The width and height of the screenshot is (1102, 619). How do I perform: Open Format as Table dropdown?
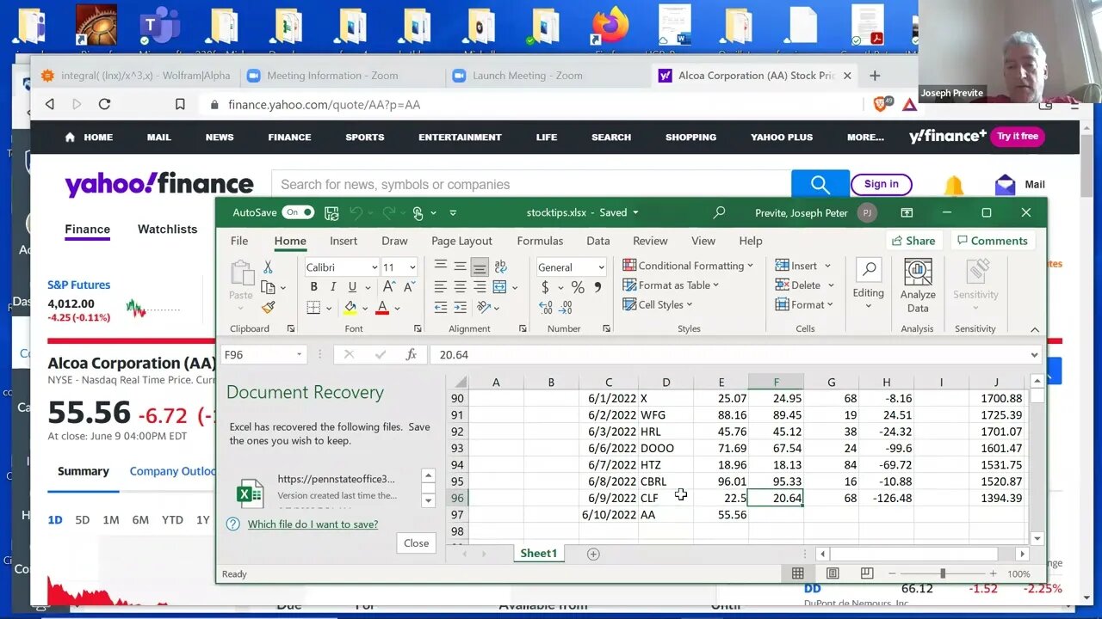[671, 285]
